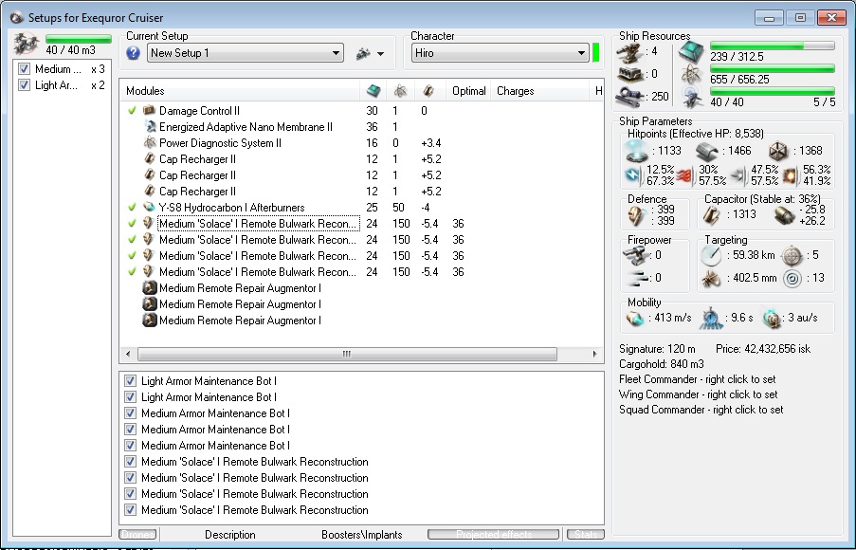Click the module list horizontal scrollbar thumb
The width and height of the screenshot is (856, 550).
click(x=347, y=354)
